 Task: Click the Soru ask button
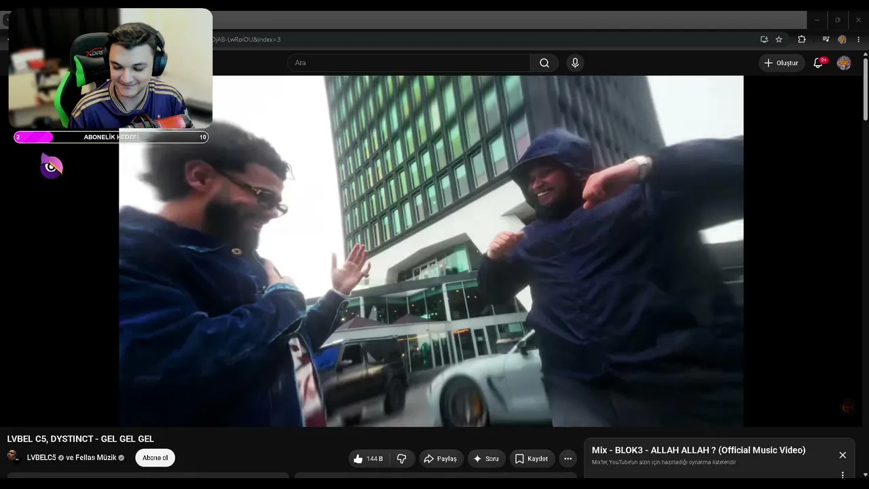coord(486,458)
